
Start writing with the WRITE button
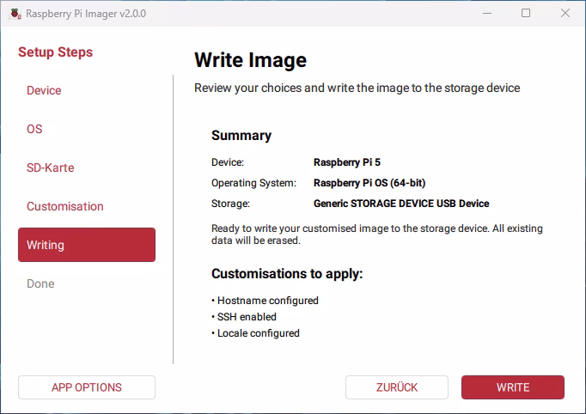coord(513,387)
